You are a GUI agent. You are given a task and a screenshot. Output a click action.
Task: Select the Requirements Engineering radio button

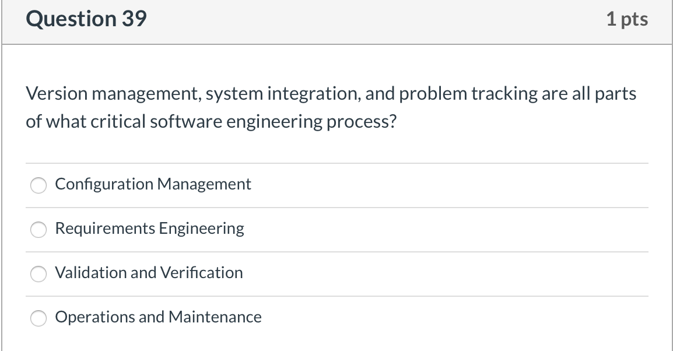[x=38, y=229]
